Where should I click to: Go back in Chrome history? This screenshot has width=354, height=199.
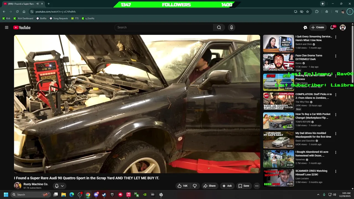[x=4, y=12]
